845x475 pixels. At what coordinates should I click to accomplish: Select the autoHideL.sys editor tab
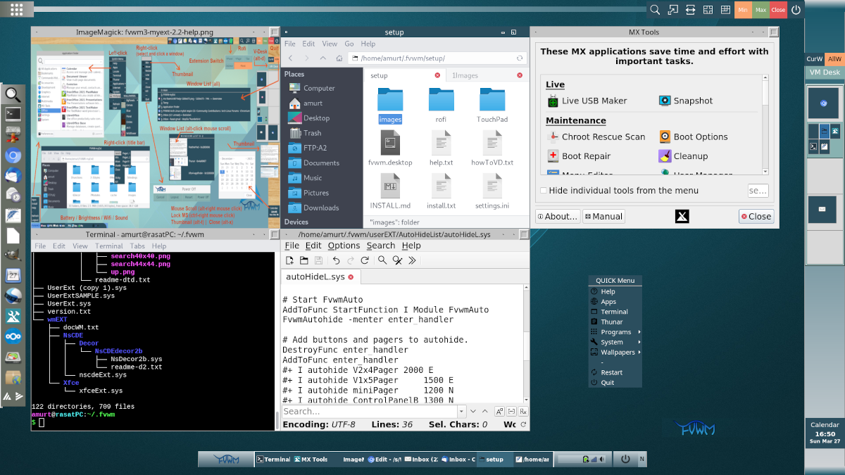click(320, 277)
